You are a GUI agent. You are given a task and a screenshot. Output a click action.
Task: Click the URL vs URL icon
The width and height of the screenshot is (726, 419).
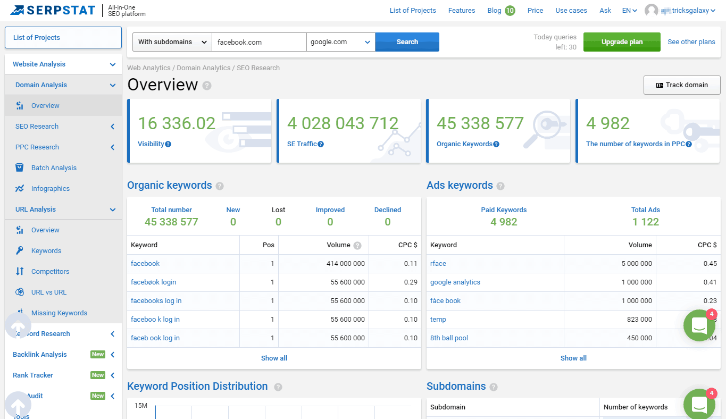20,292
